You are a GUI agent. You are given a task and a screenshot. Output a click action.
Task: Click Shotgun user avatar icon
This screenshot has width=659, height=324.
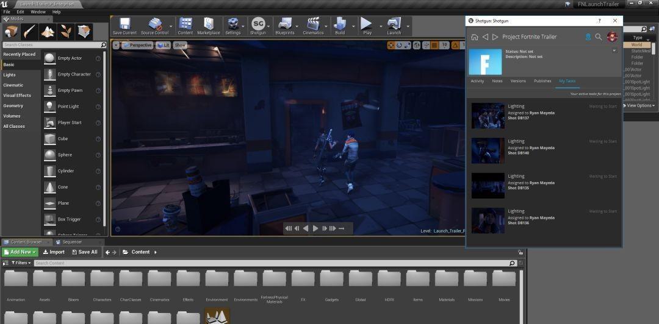coord(613,37)
